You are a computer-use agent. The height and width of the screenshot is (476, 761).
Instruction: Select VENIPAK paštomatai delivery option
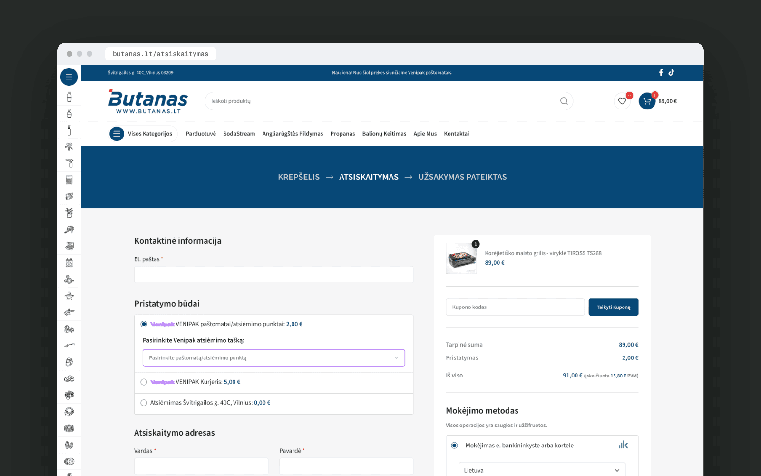(x=144, y=324)
